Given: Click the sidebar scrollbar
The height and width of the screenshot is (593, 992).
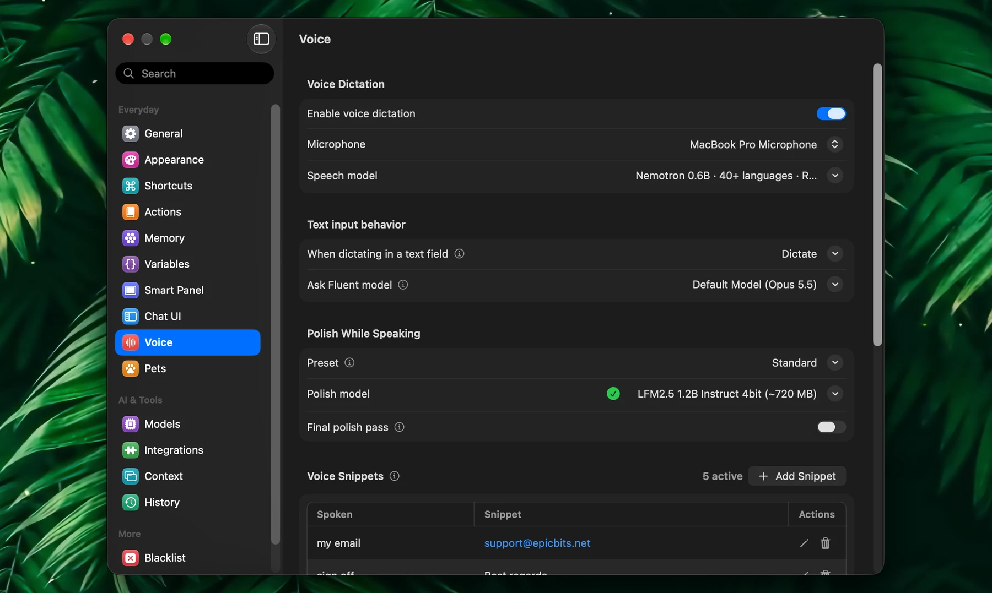Looking at the screenshot, I should tap(276, 324).
